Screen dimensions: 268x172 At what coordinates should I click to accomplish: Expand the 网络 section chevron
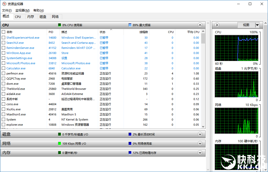200,143
